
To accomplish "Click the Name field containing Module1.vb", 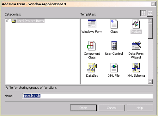I will click(x=88, y=96).
